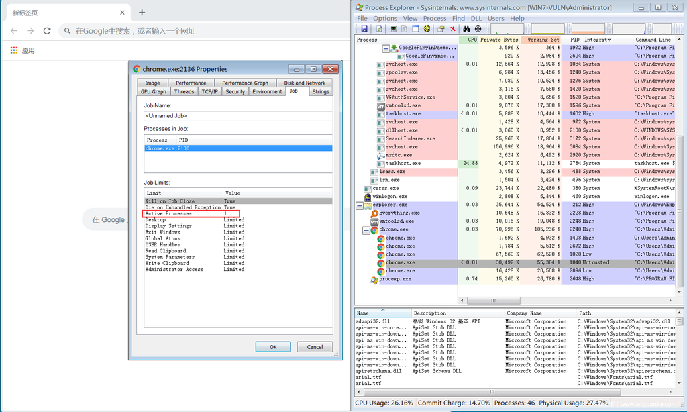
Task: Open the Options menu in Process Explorer
Action: pos(385,18)
